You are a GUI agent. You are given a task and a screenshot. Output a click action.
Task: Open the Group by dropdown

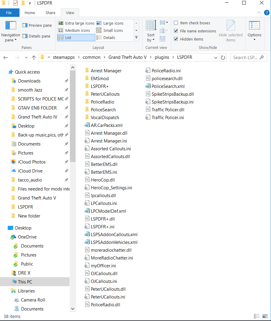pos(164,22)
